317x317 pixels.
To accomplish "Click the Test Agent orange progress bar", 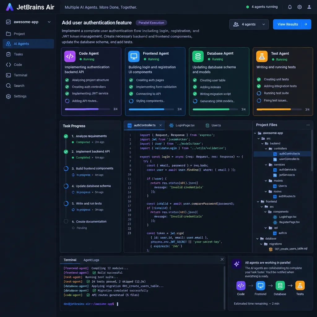I will (x=279, y=109).
